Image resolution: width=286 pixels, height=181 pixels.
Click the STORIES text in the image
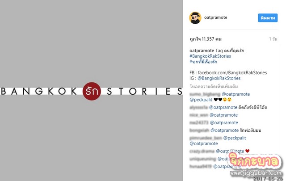point(144,91)
